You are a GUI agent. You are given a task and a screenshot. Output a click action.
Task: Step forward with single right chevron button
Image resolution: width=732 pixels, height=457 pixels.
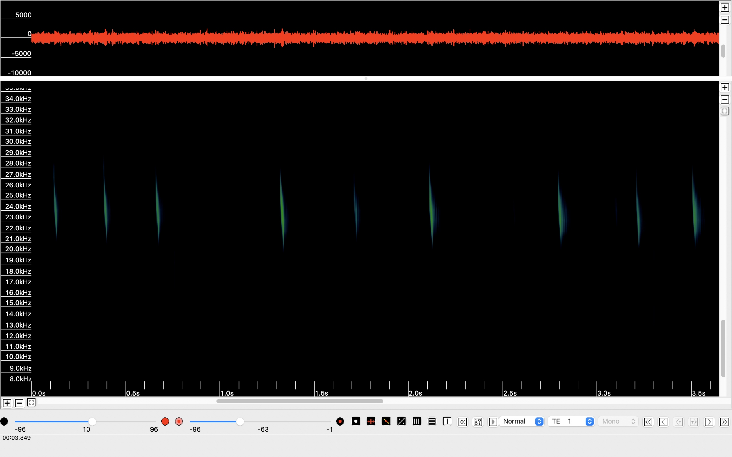(709, 422)
